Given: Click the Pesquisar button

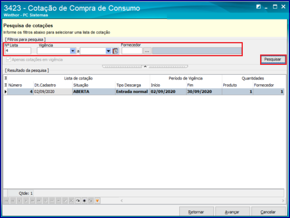Looking at the screenshot, I should click(273, 60).
